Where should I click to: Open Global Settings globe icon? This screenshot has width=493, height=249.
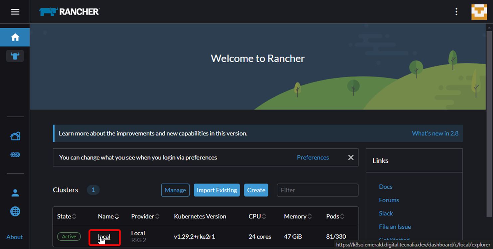[x=15, y=211]
